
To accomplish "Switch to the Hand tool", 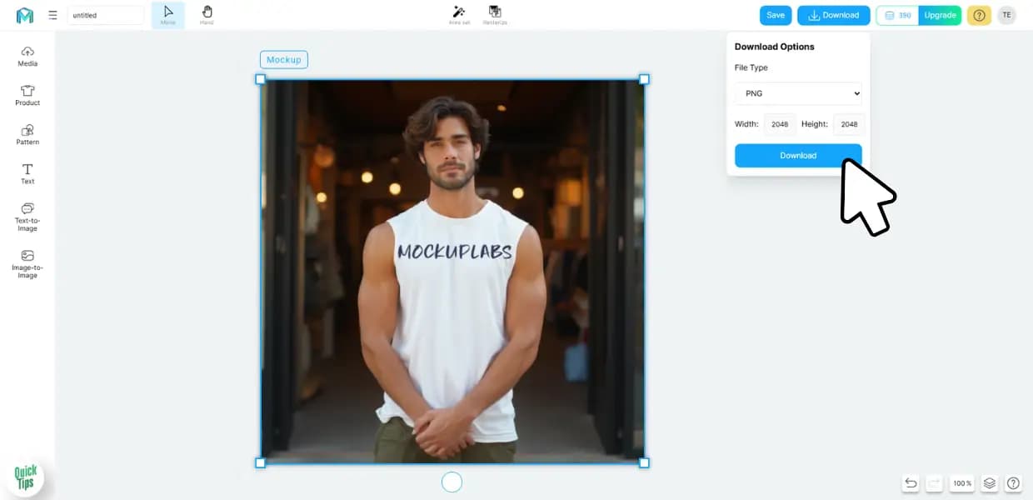I will click(x=207, y=15).
